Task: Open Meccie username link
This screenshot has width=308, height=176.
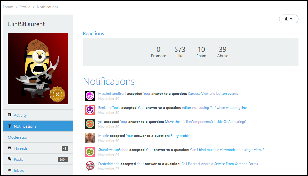Action: coord(104,136)
